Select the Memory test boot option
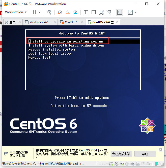This screenshot has width=166, height=168. pyautogui.click(x=39, y=57)
